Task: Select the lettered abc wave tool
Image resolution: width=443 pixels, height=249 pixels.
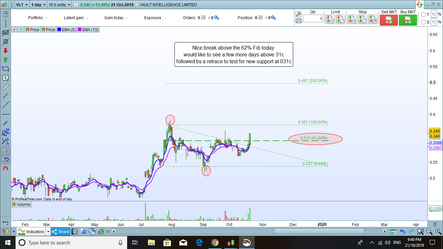Action: click(x=6, y=141)
